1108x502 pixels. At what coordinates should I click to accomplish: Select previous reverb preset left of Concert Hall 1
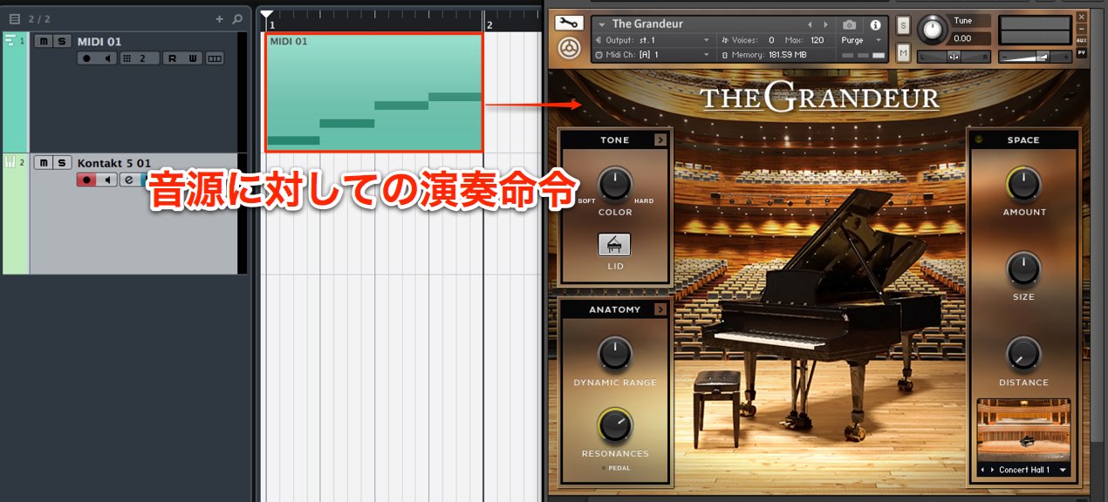point(982,470)
